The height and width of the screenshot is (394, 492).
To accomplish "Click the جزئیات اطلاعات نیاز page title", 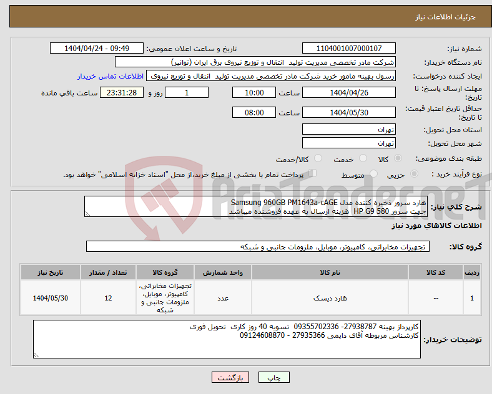I will pyautogui.click(x=446, y=17).
